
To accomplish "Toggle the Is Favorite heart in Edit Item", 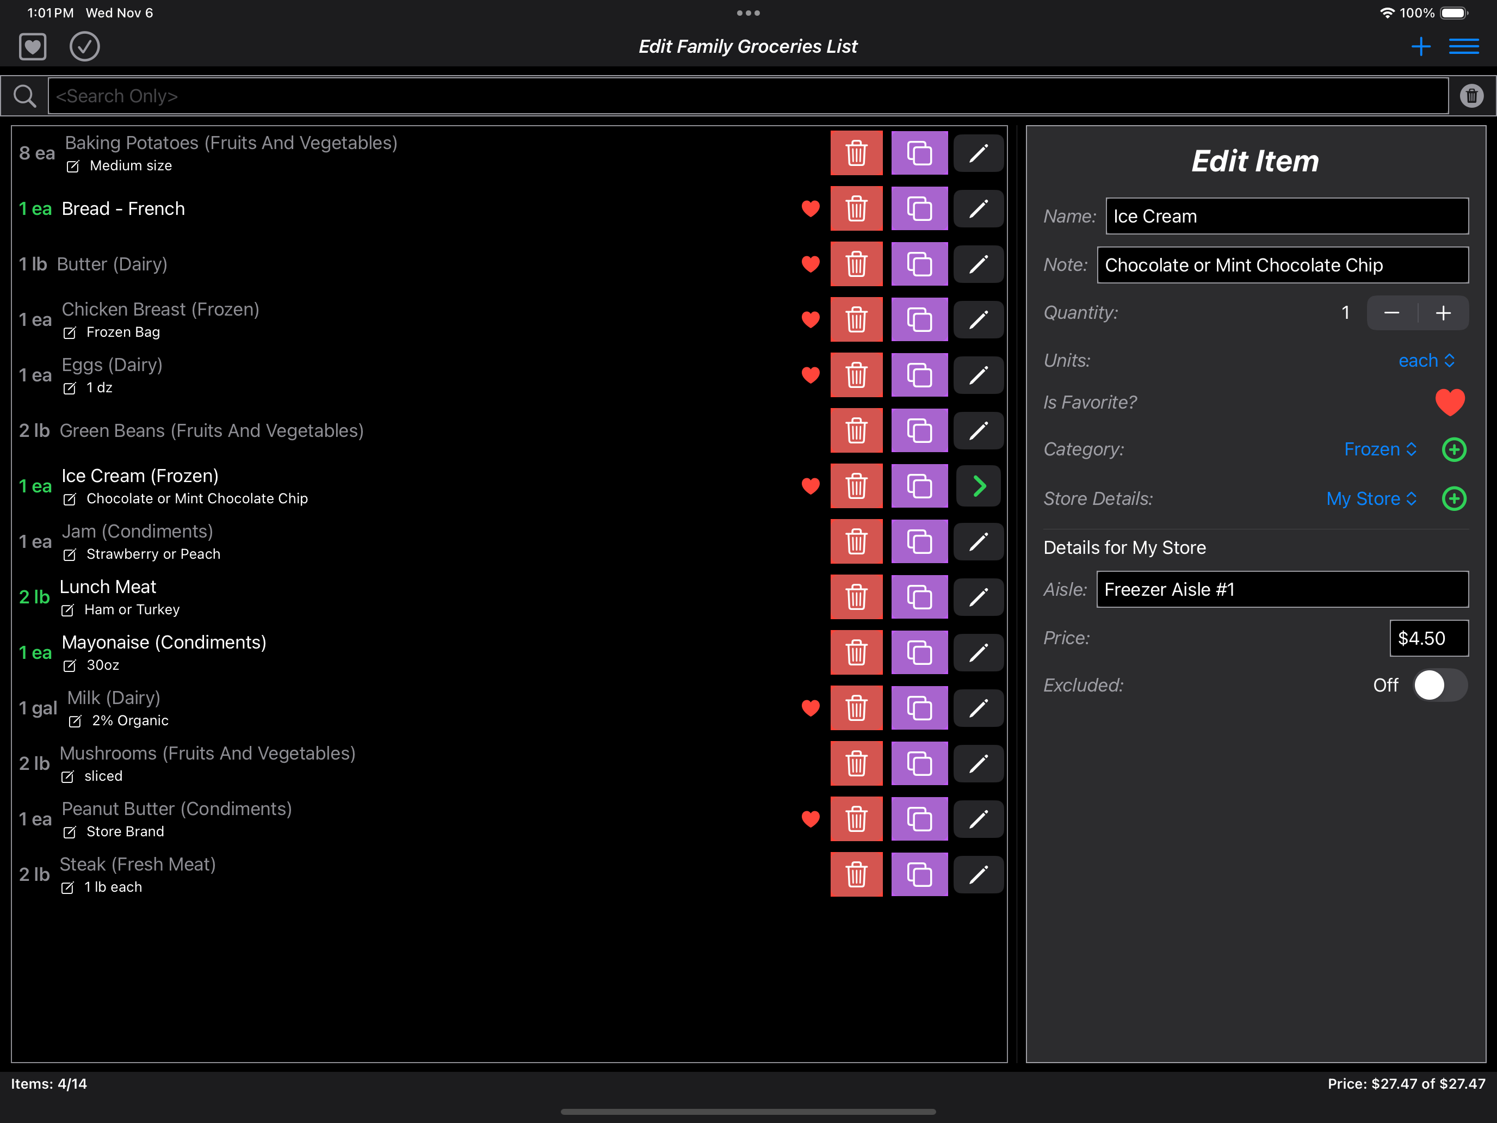I will 1450,402.
